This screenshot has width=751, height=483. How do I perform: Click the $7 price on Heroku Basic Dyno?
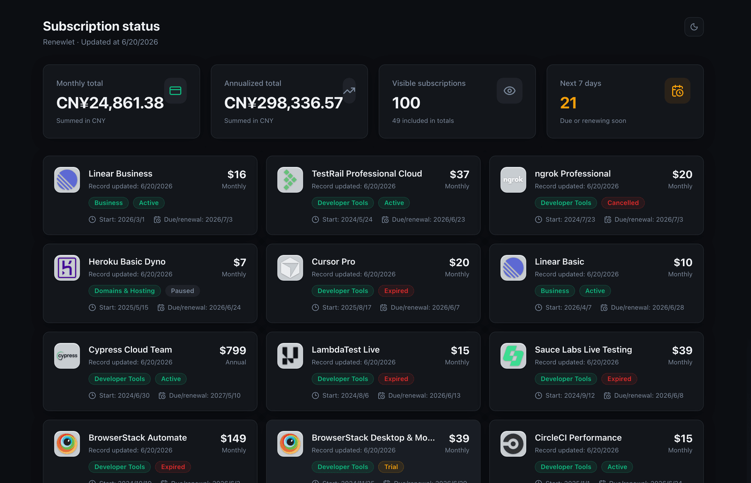(240, 262)
